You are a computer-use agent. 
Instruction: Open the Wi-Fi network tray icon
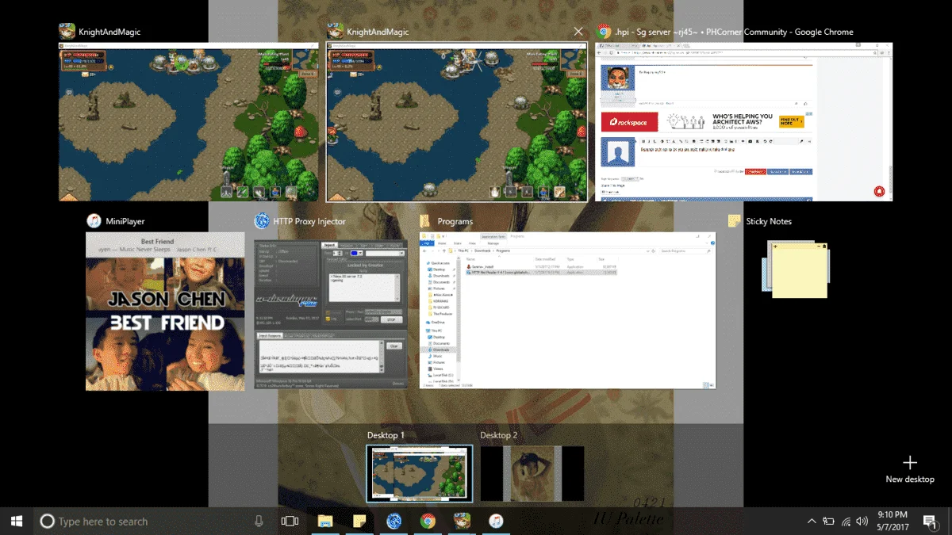pyautogui.click(x=846, y=521)
